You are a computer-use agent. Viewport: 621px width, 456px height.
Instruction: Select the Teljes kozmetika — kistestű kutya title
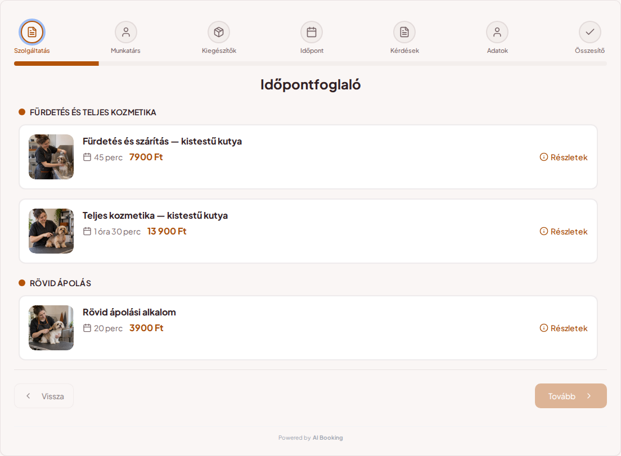[155, 216]
